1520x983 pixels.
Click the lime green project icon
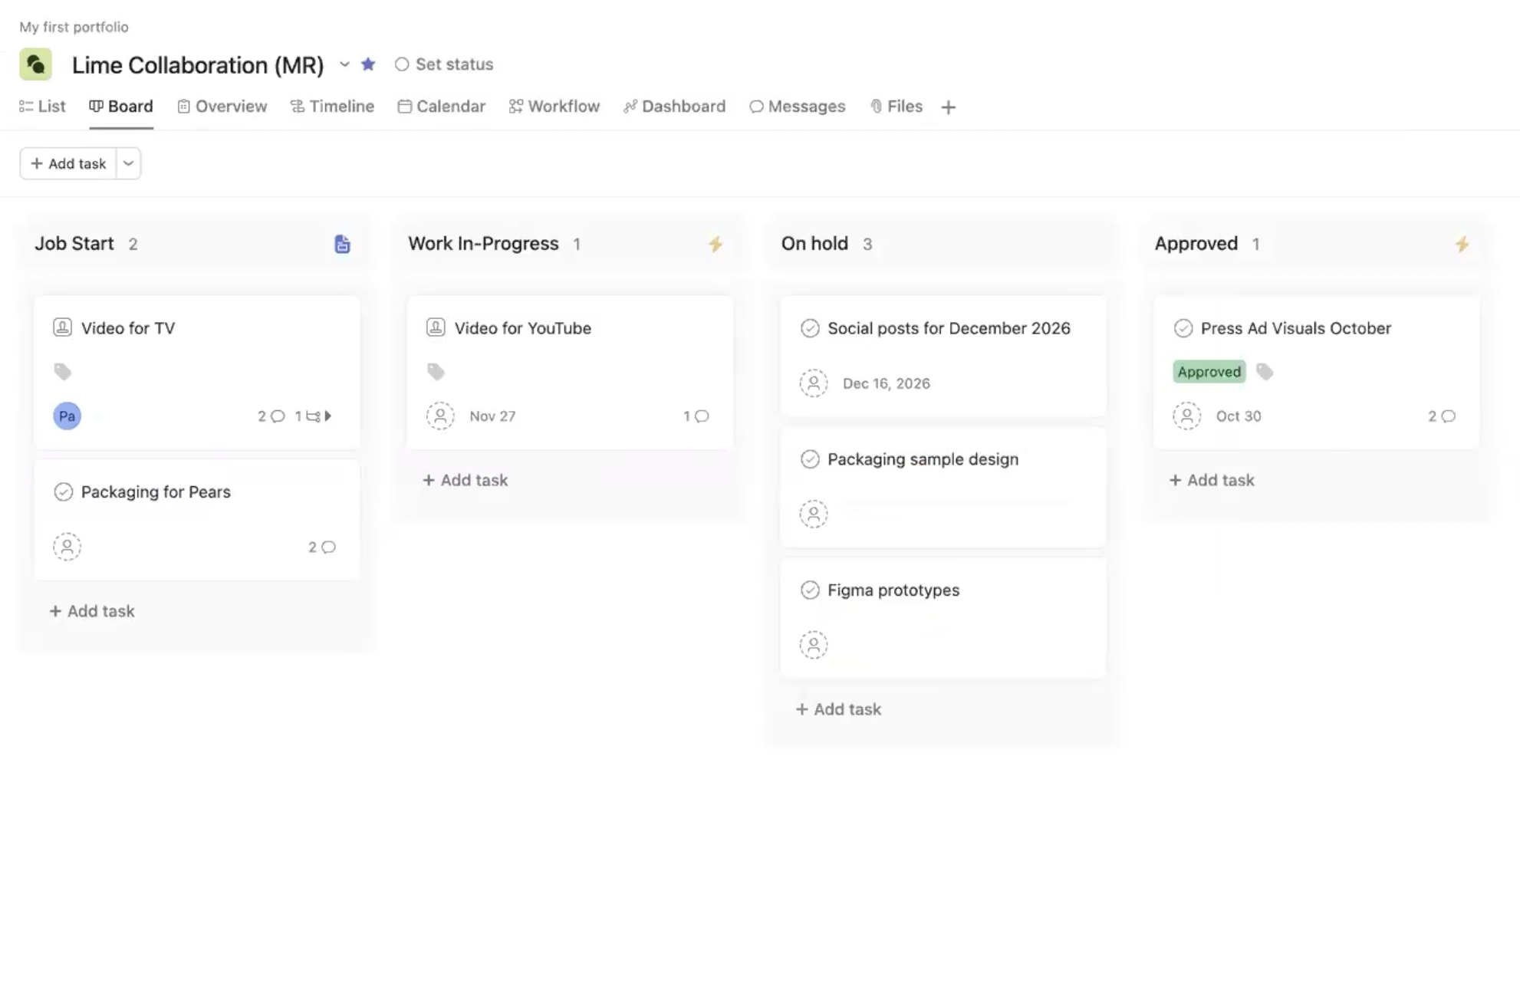[35, 64]
